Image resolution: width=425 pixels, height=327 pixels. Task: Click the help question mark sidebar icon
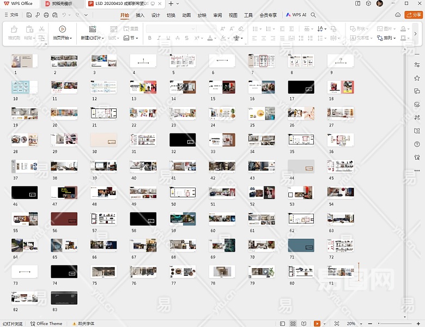(x=417, y=144)
